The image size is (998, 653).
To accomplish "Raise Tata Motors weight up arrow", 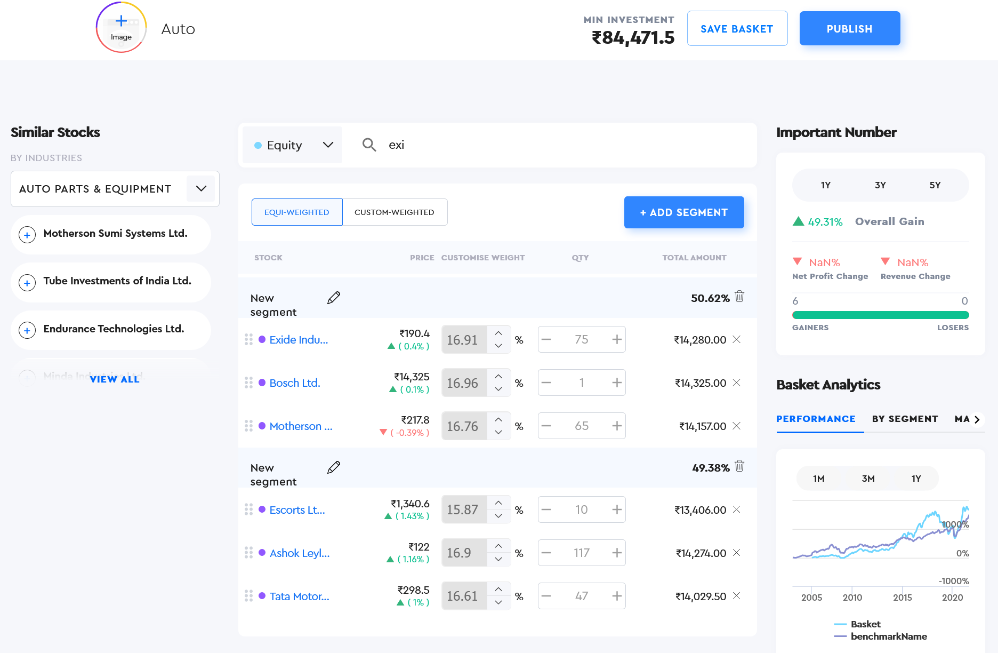I will [x=498, y=590].
